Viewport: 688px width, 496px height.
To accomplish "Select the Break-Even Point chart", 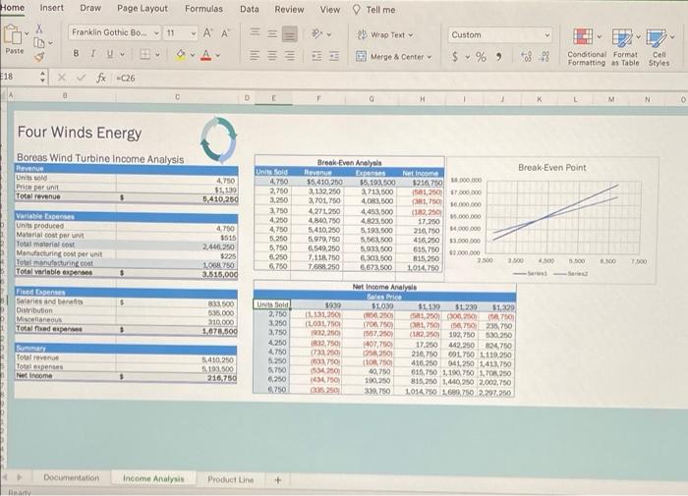I will (x=552, y=221).
